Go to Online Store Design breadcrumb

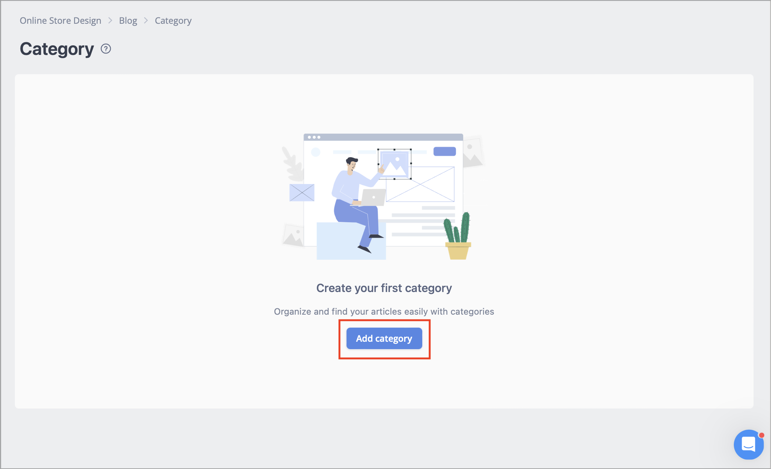point(61,20)
